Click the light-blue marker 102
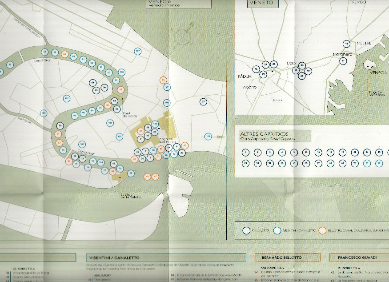The height and width of the screenshot is (282, 389). tap(66, 98)
